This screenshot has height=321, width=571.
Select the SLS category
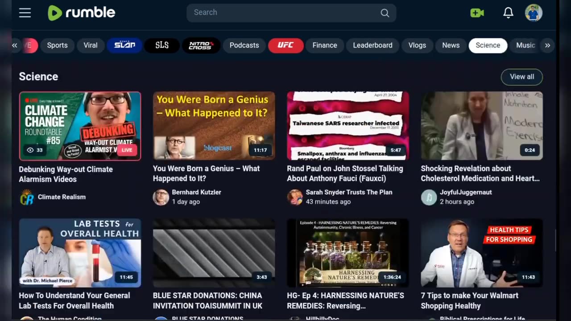tap(162, 45)
